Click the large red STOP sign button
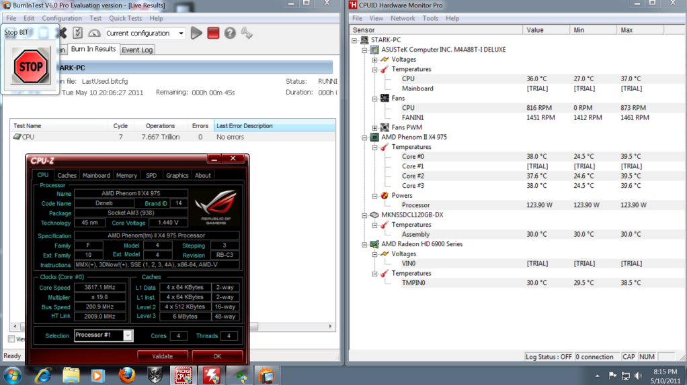Screen dimensions: 687x385 click(x=31, y=66)
